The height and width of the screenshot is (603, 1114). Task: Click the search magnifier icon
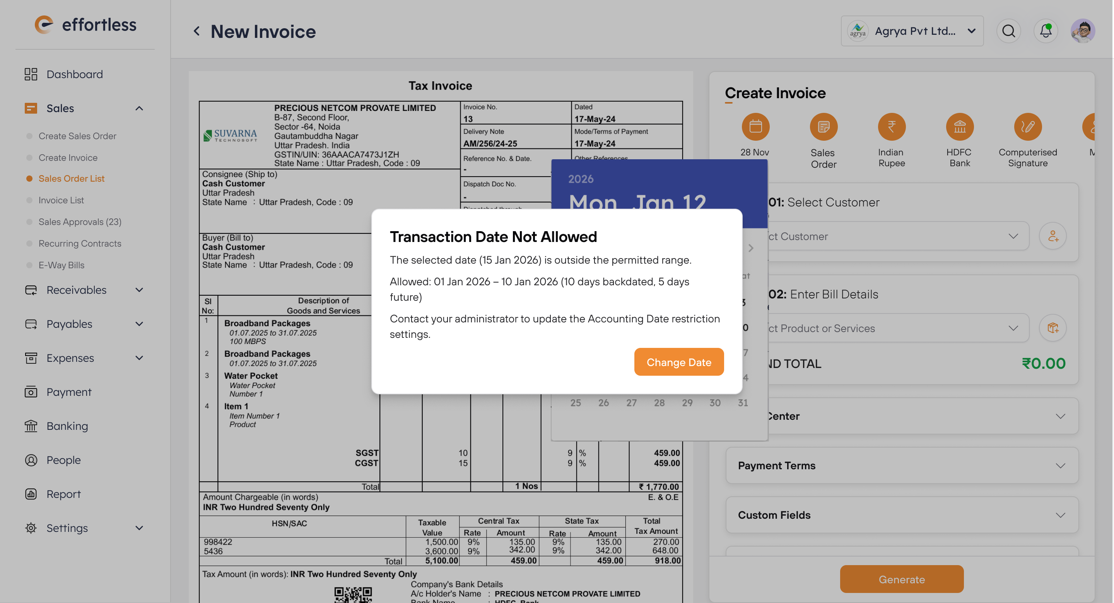(x=1008, y=31)
